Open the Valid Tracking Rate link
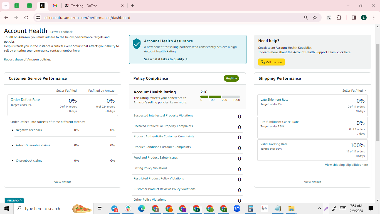 click(x=274, y=144)
